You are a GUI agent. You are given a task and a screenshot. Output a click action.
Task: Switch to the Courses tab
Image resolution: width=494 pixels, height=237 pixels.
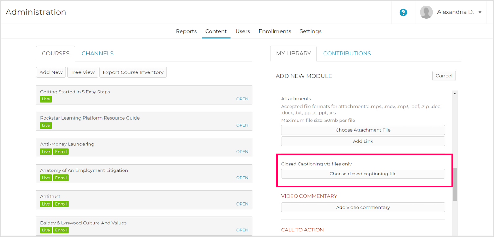tap(56, 54)
